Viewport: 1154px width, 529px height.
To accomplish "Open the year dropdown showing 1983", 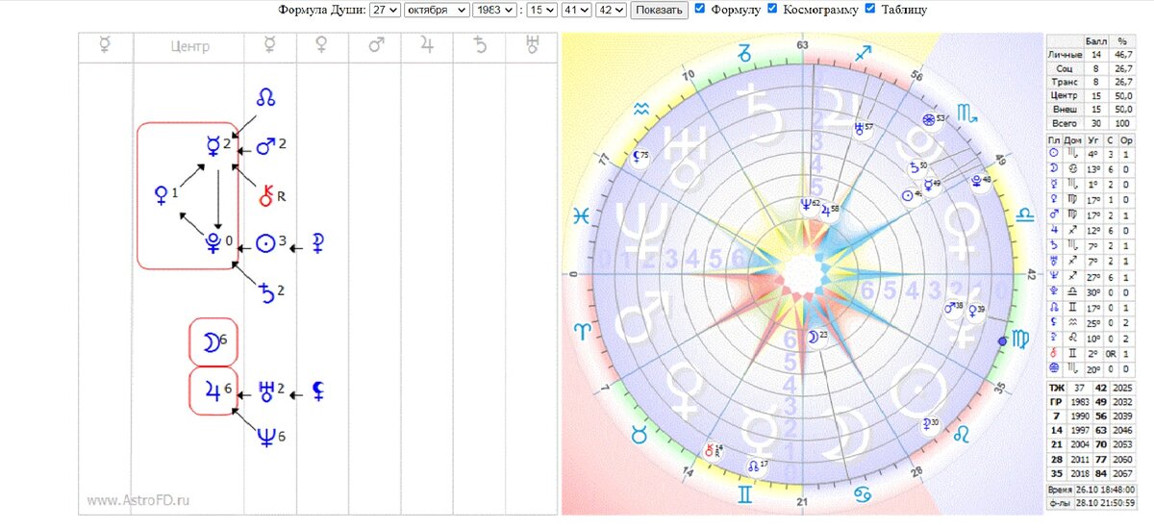I will [x=494, y=10].
